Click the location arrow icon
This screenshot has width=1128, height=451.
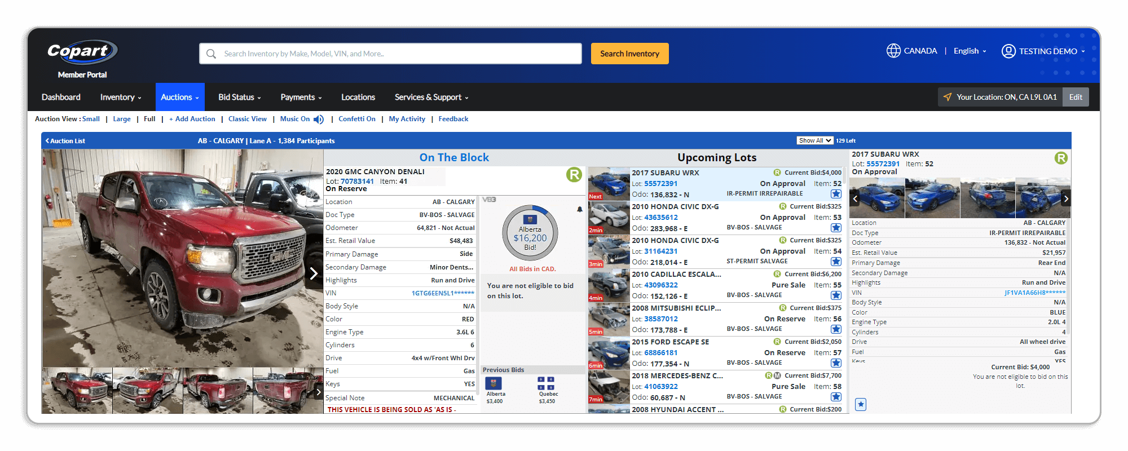point(948,97)
